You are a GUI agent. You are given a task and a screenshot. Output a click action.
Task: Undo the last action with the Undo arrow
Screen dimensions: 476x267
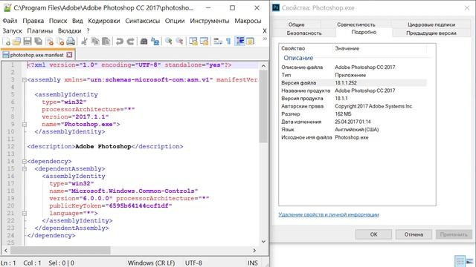(119, 42)
